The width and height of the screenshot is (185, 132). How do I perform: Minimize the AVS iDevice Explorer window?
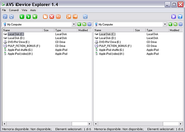pyautogui.click(x=167, y=5)
